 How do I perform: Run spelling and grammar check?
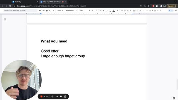click(x=50, y=11)
